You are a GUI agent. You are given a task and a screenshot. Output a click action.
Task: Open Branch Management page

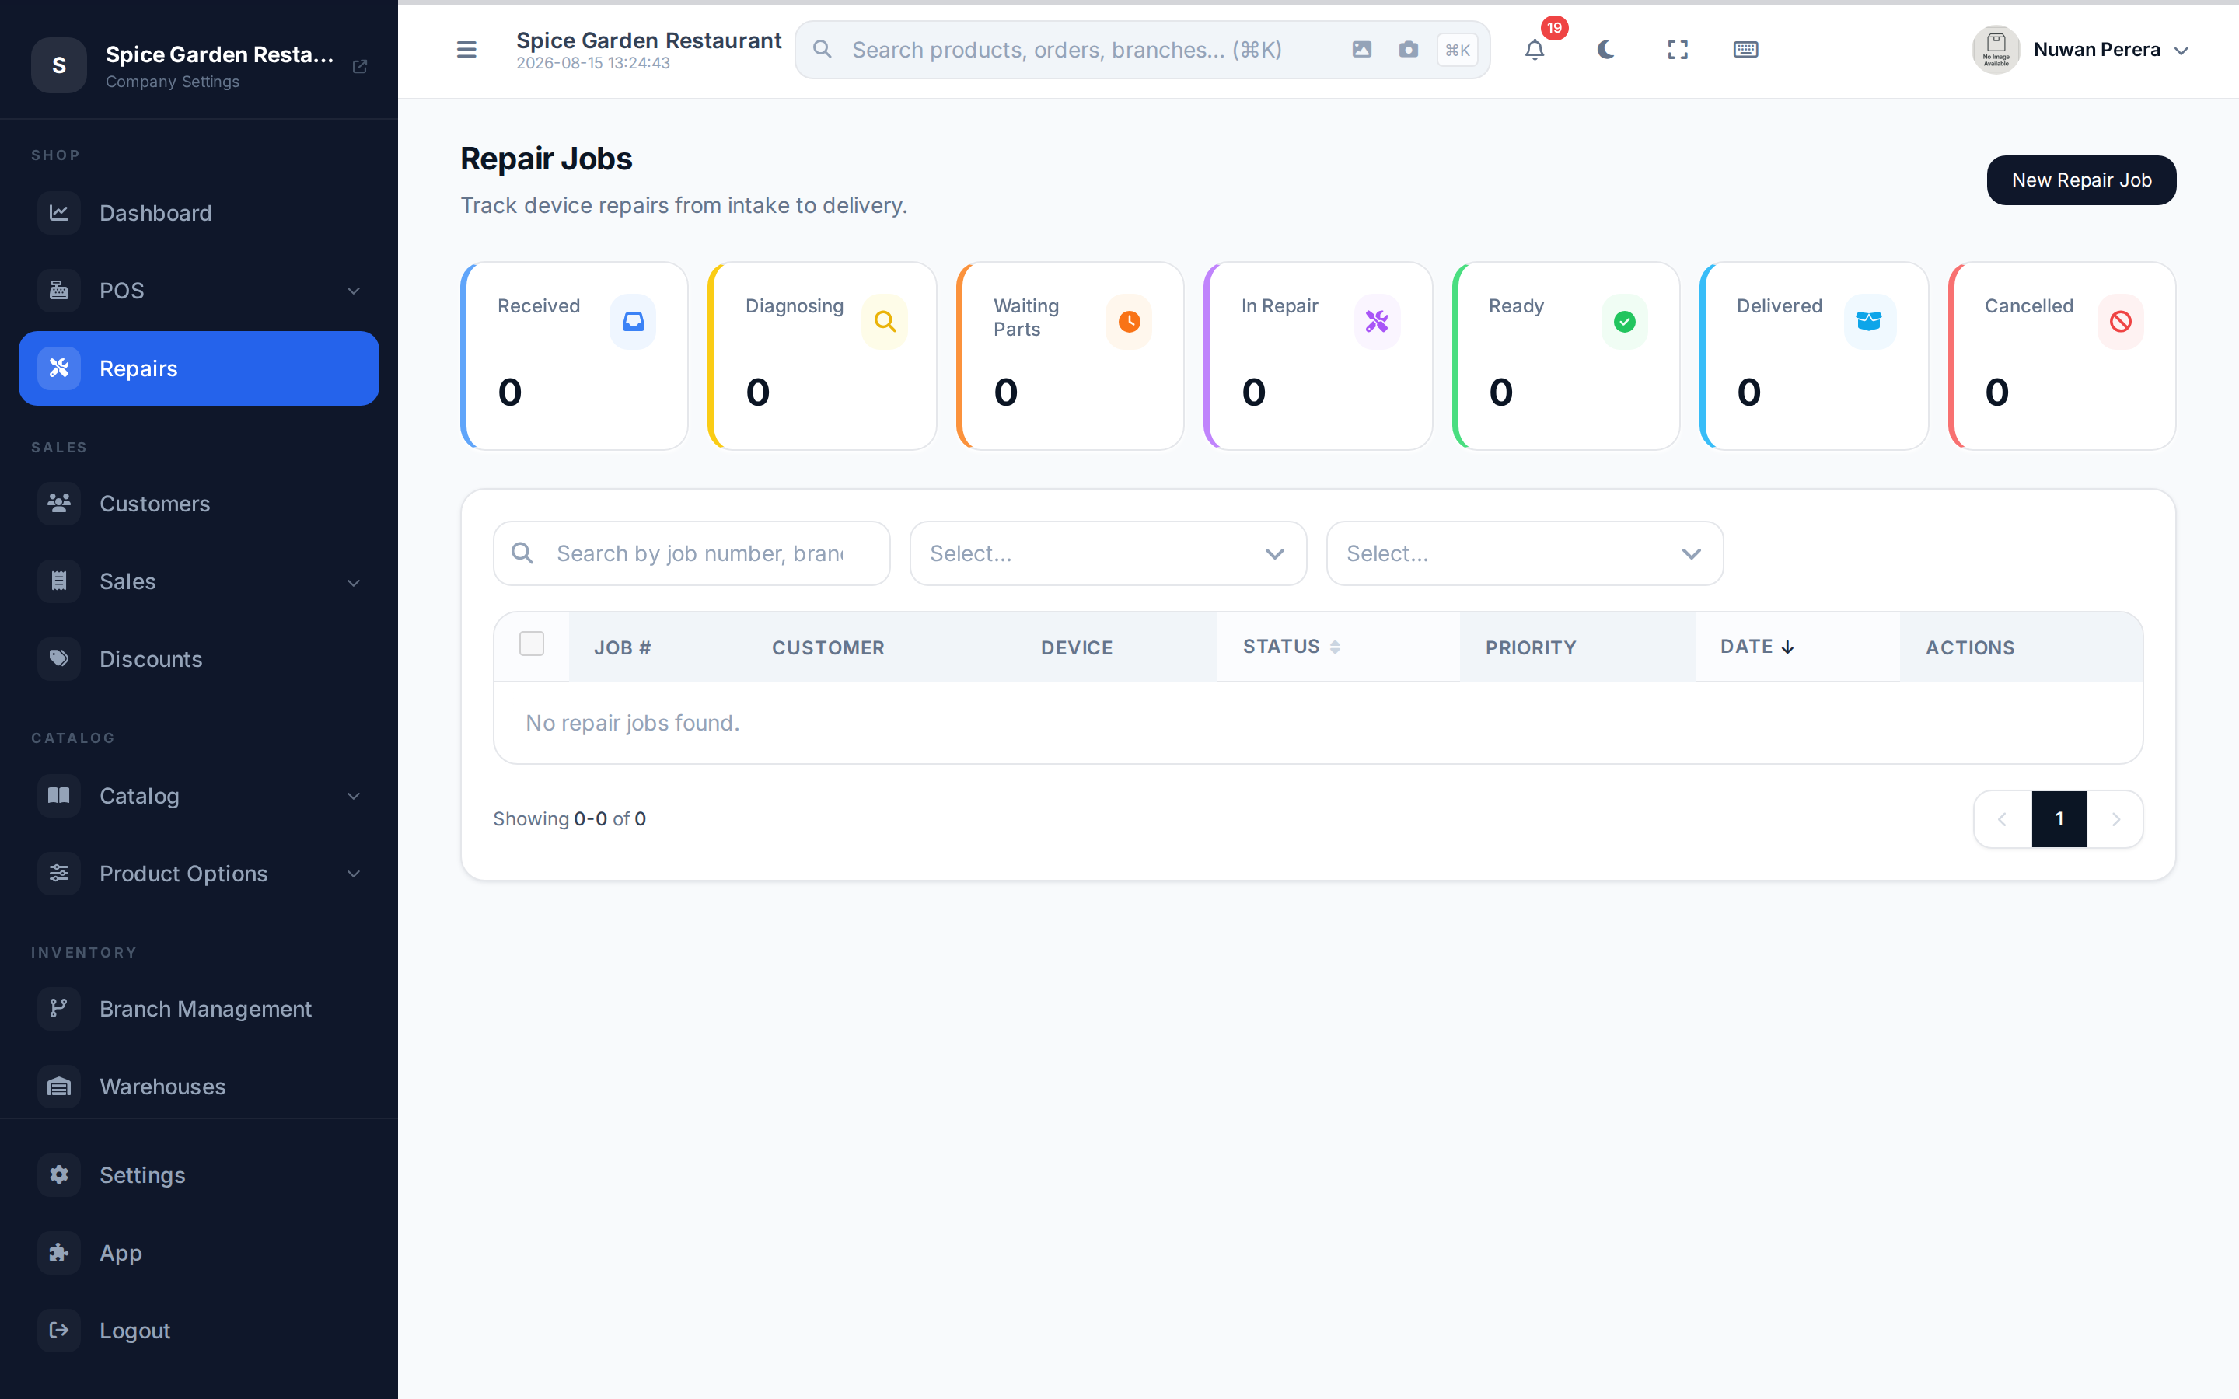click(199, 1009)
